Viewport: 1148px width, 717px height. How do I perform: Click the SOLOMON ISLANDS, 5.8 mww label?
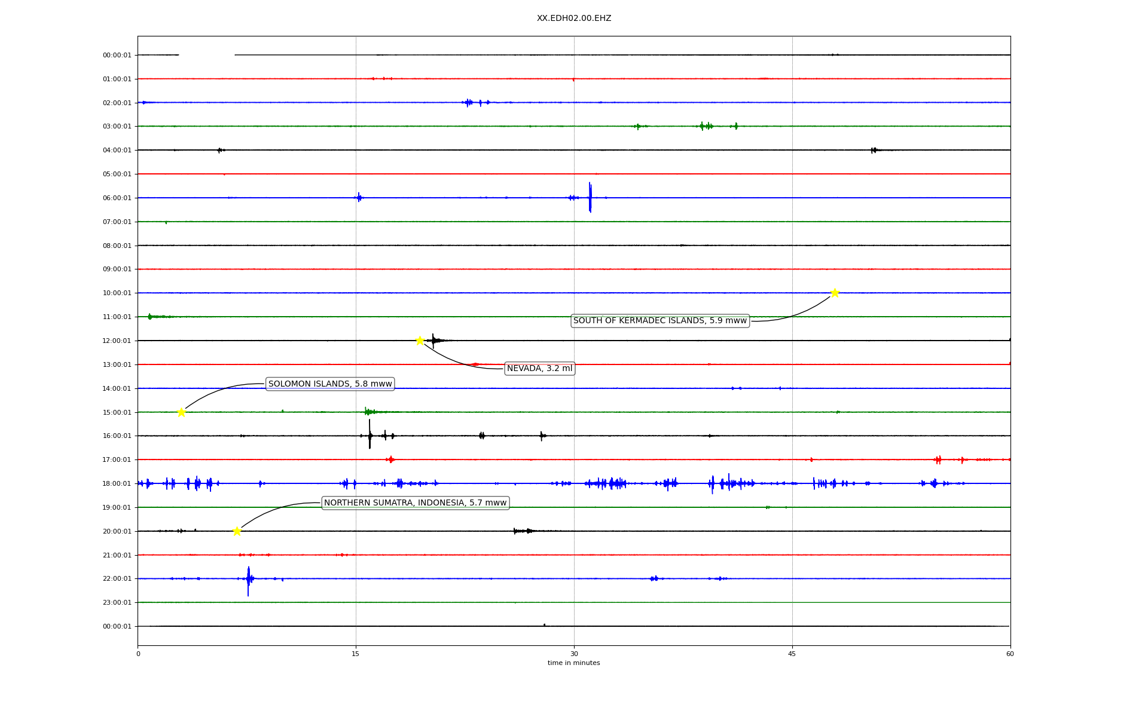coord(330,384)
